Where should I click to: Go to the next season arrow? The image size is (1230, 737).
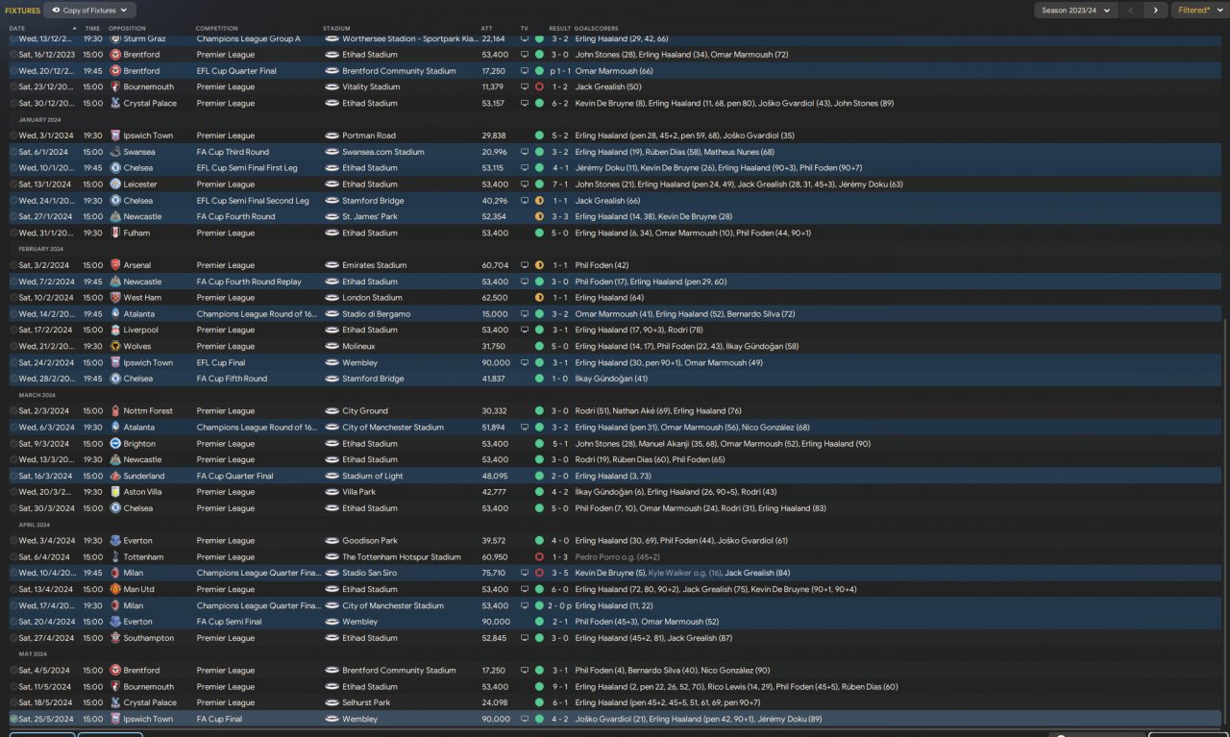click(1155, 11)
